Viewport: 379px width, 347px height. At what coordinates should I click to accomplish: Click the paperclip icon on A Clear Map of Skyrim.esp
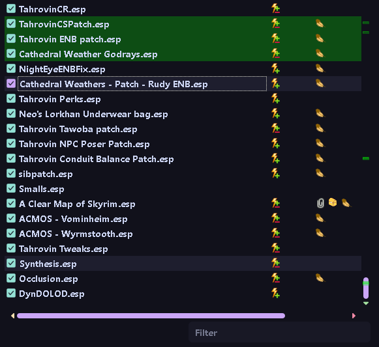320,203
